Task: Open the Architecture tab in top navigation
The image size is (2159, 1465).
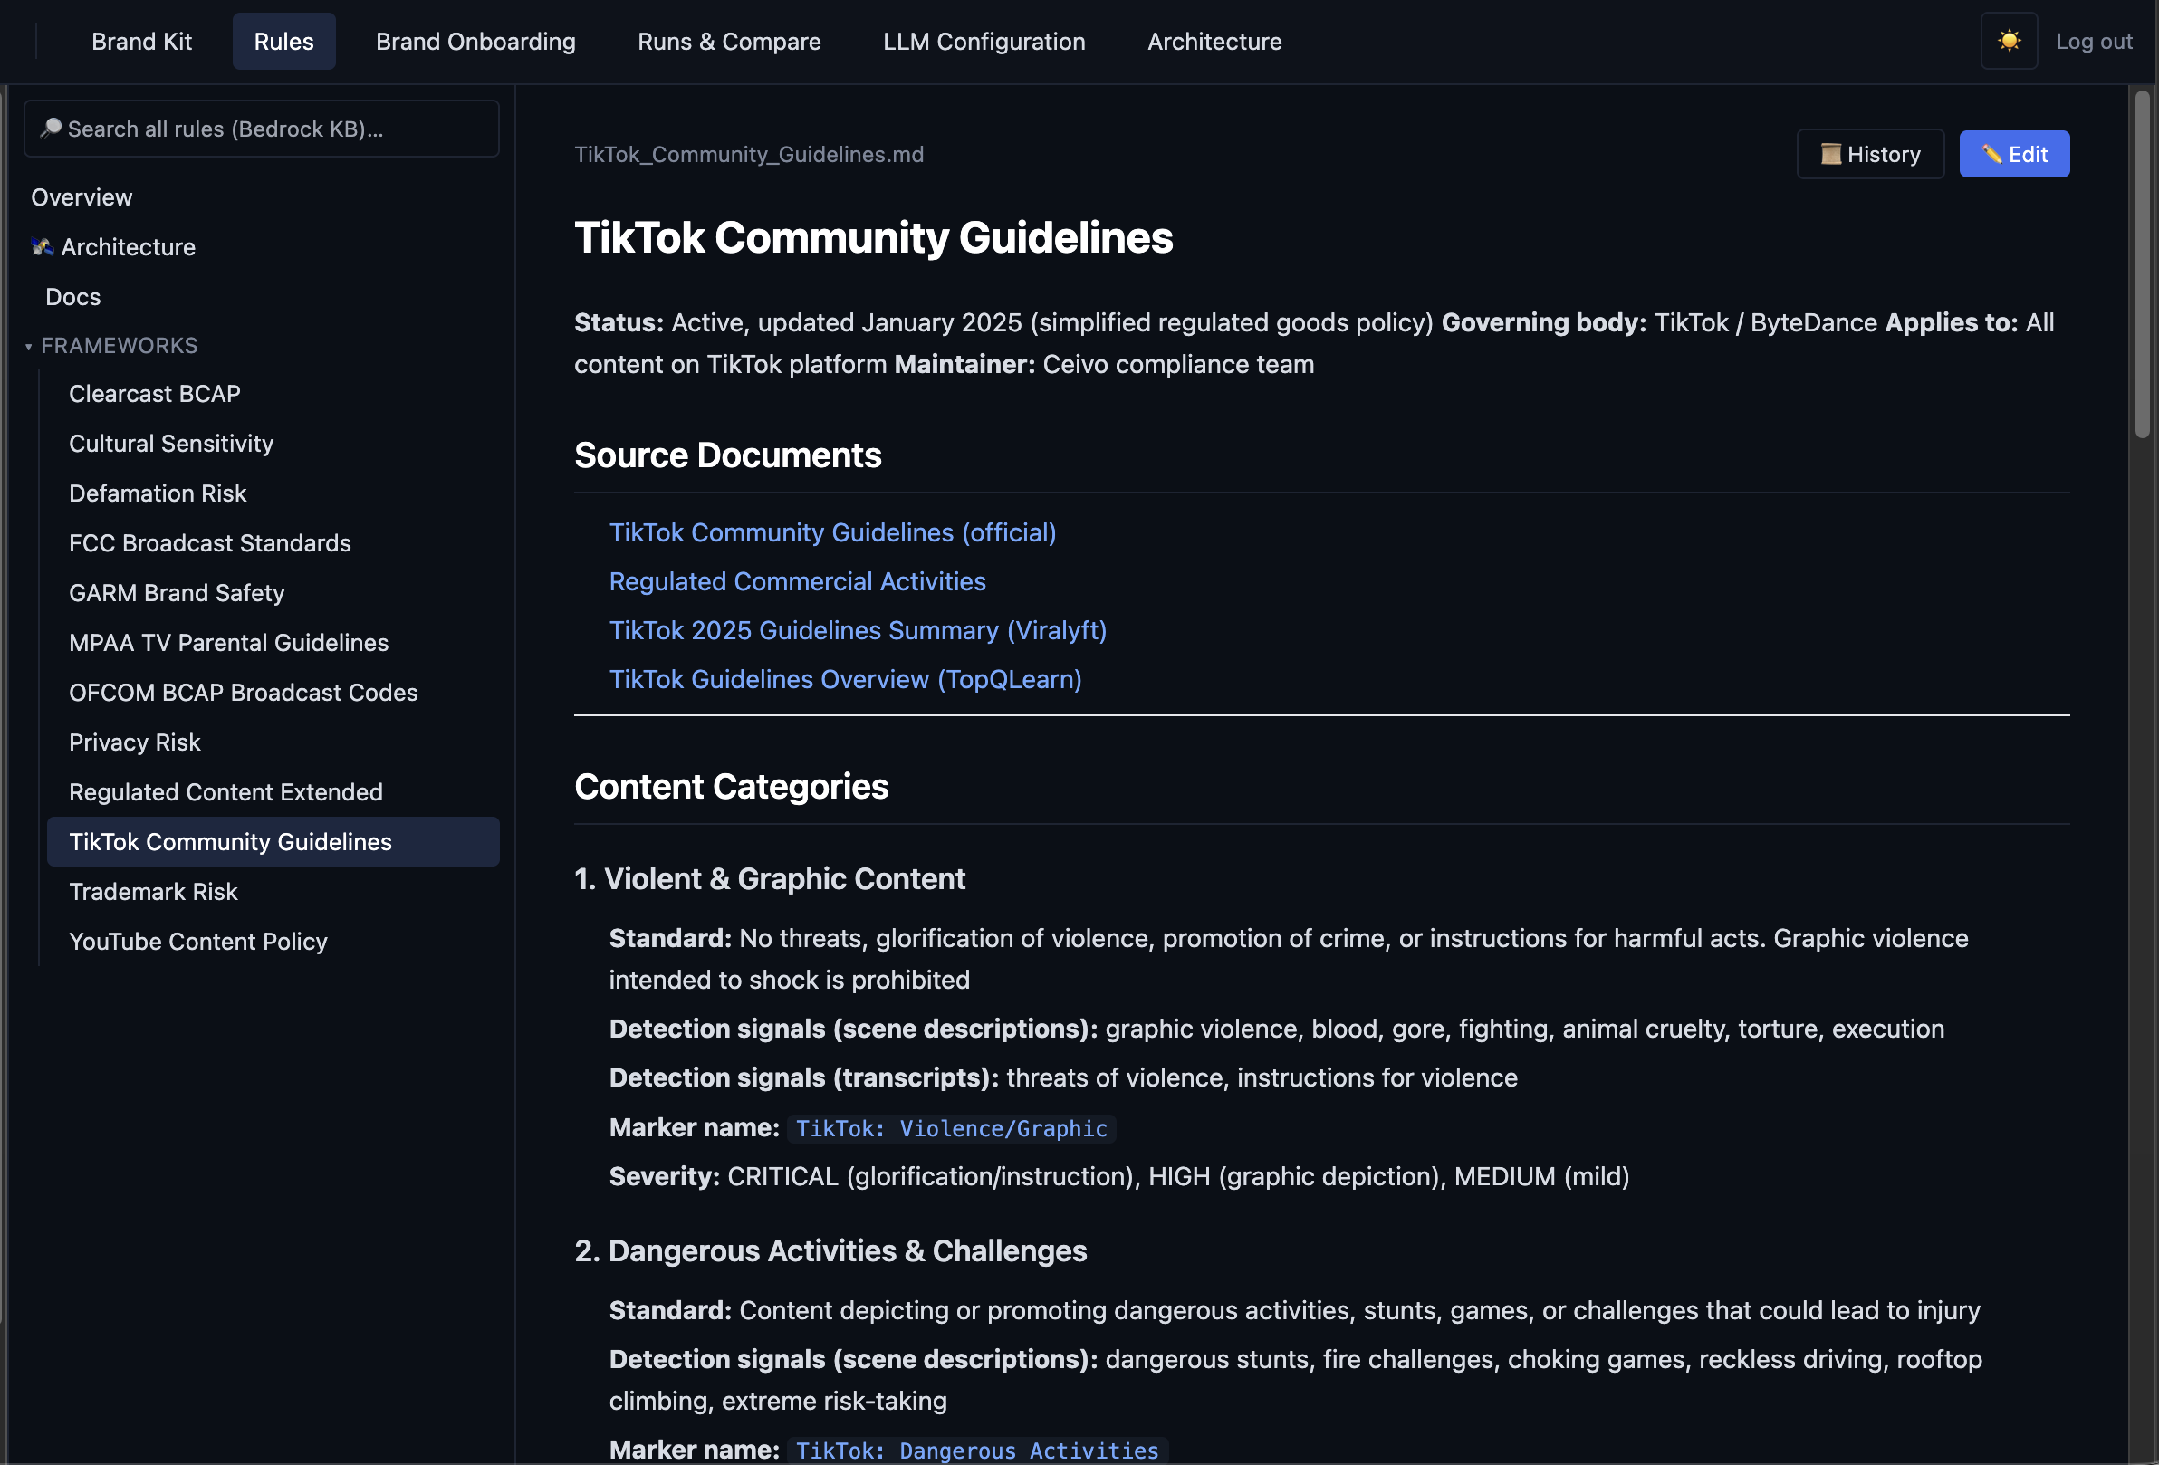Action: pyautogui.click(x=1214, y=41)
